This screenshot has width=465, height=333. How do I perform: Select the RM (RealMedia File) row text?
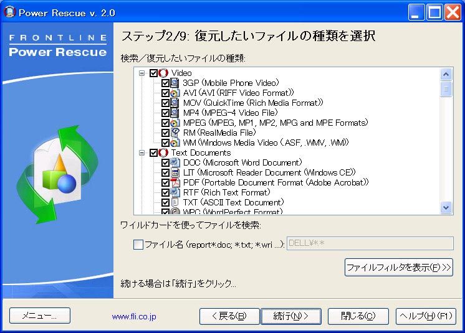point(219,133)
